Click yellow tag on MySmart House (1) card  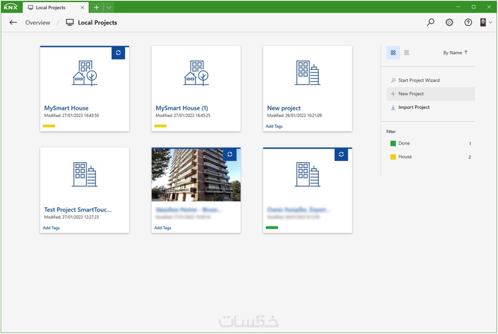coord(160,126)
